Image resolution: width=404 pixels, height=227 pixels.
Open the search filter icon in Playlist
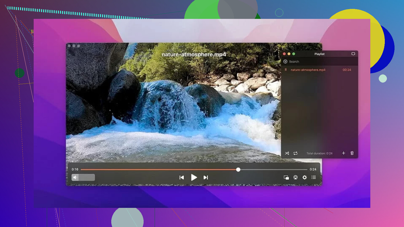[x=285, y=62]
